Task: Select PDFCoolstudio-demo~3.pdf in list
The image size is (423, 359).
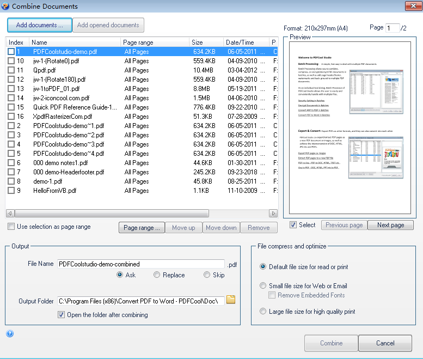Action: [142, 144]
